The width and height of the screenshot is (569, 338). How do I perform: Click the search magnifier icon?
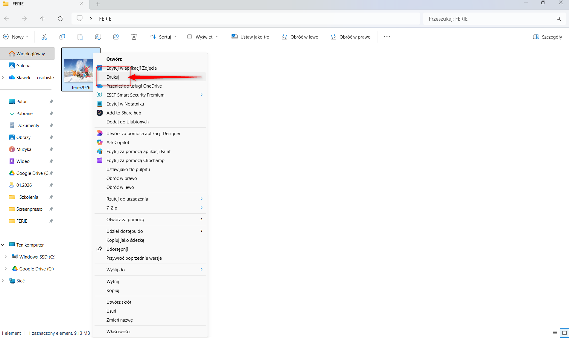(x=559, y=19)
